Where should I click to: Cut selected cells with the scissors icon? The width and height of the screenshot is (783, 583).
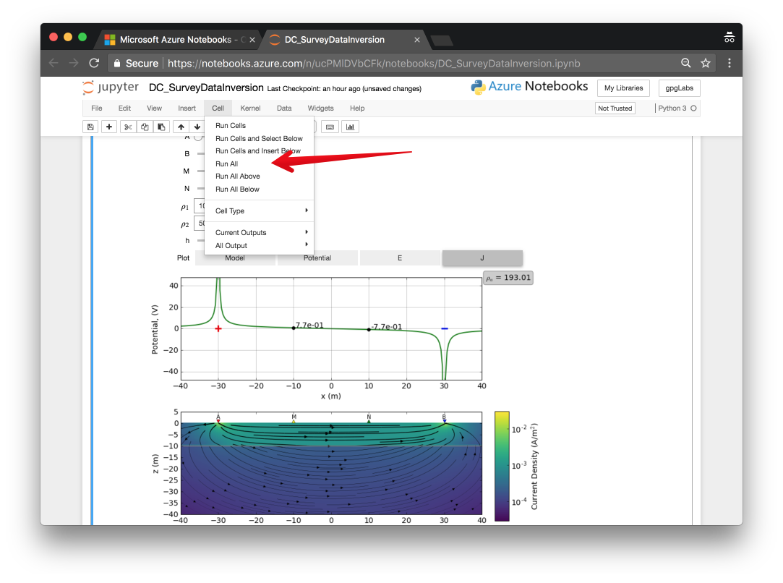click(x=128, y=127)
